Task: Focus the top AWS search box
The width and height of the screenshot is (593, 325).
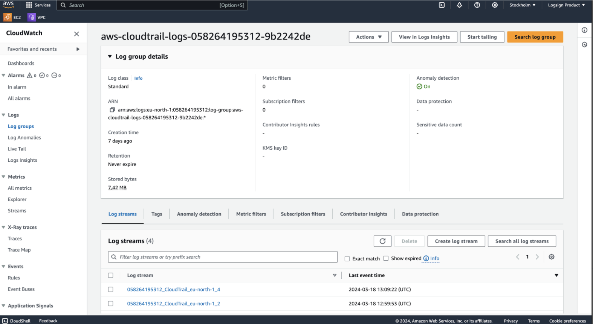Action: (x=152, y=5)
